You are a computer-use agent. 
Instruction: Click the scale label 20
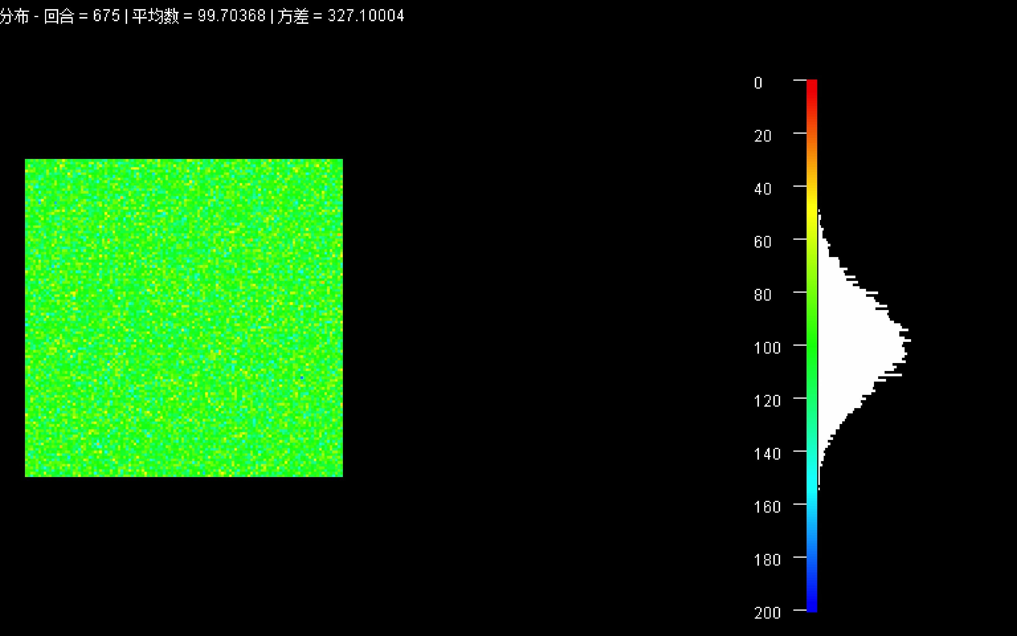click(x=762, y=136)
